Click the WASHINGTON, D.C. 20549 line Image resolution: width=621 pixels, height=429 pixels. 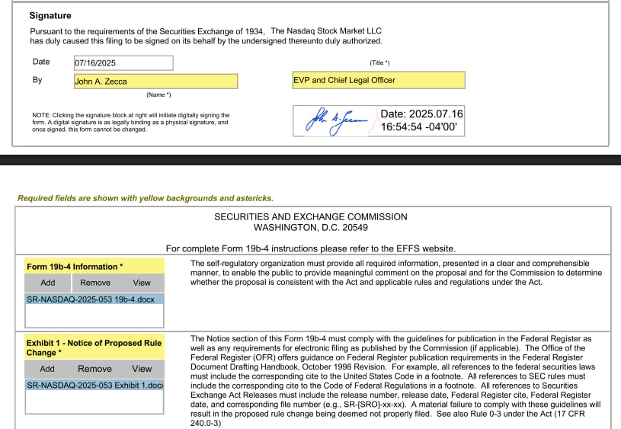click(x=311, y=227)
